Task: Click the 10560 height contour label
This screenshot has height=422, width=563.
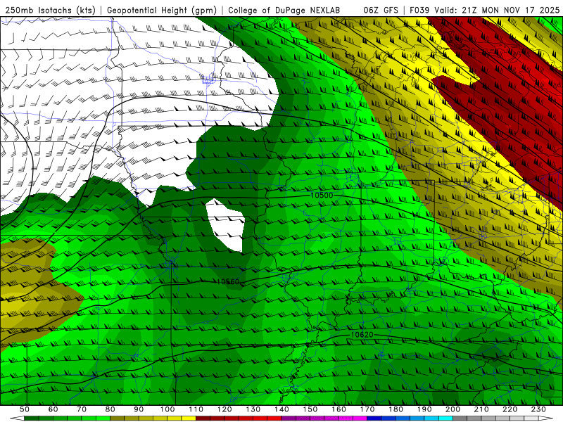Action: point(228,282)
